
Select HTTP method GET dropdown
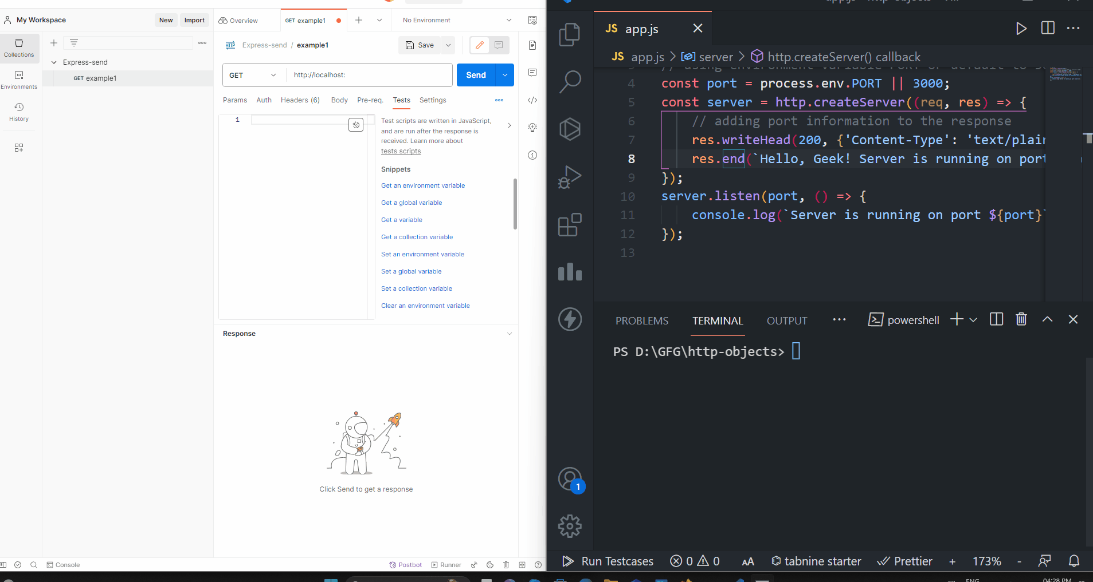pos(254,75)
